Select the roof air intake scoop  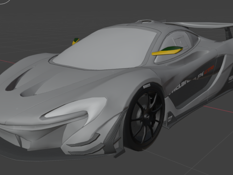[x=146, y=21]
